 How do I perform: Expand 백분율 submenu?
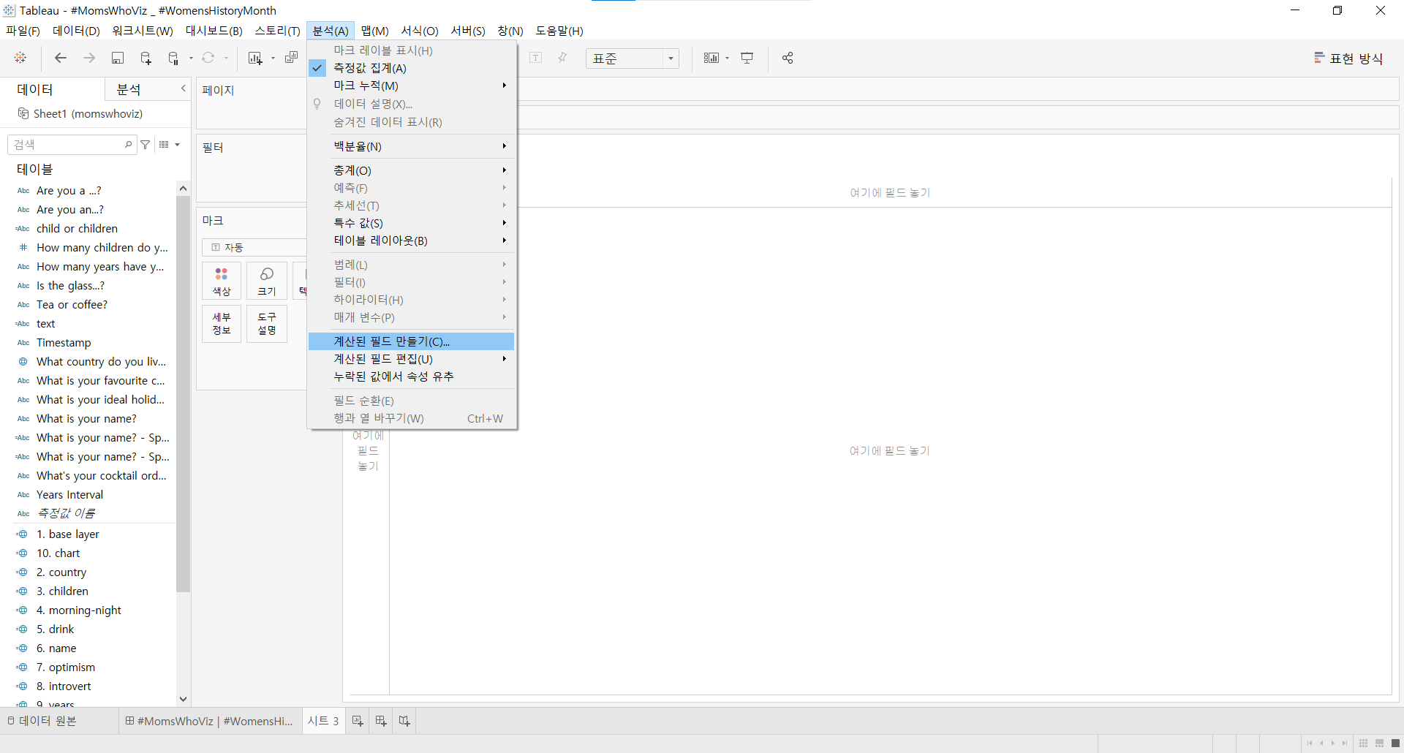pyautogui.click(x=412, y=146)
